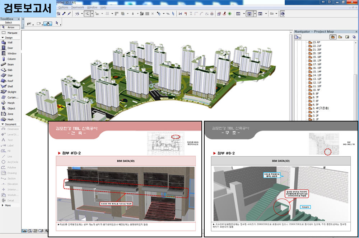The image size is (359, 238).
Task: Choose the Skylight tool
Action: (x=10, y=92)
